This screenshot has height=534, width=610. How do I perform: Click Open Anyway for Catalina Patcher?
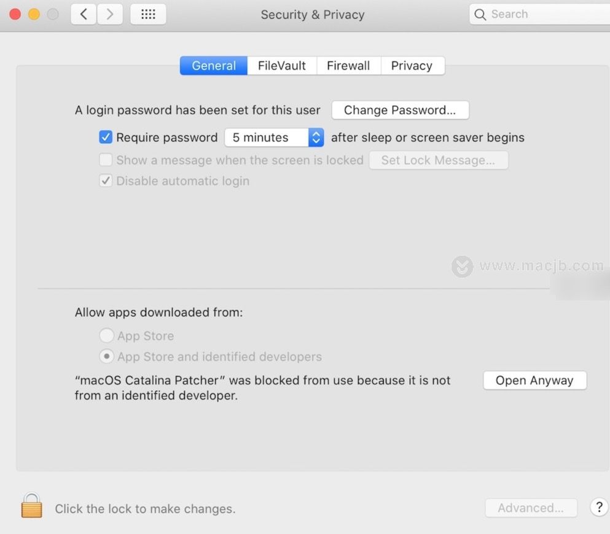point(534,380)
